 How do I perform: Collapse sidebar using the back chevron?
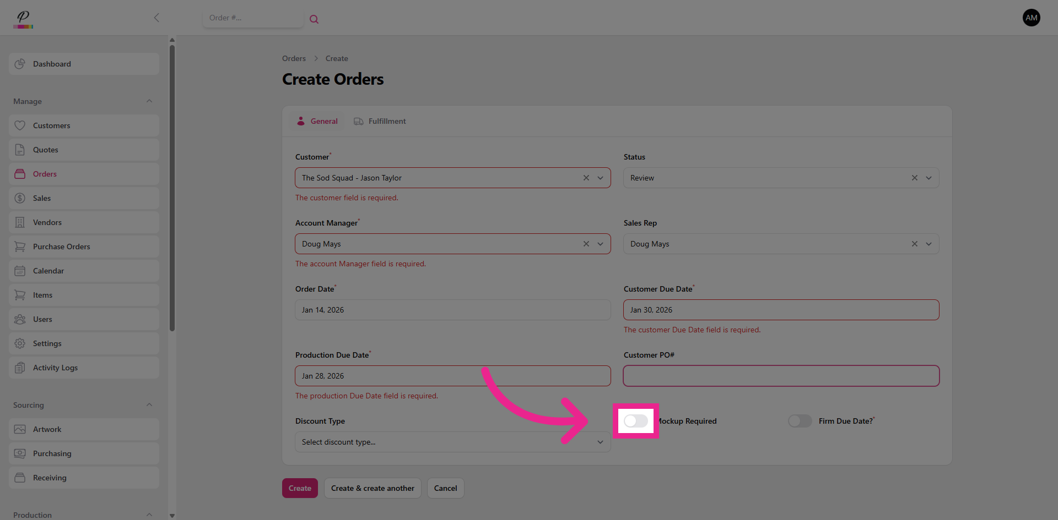pos(156,18)
